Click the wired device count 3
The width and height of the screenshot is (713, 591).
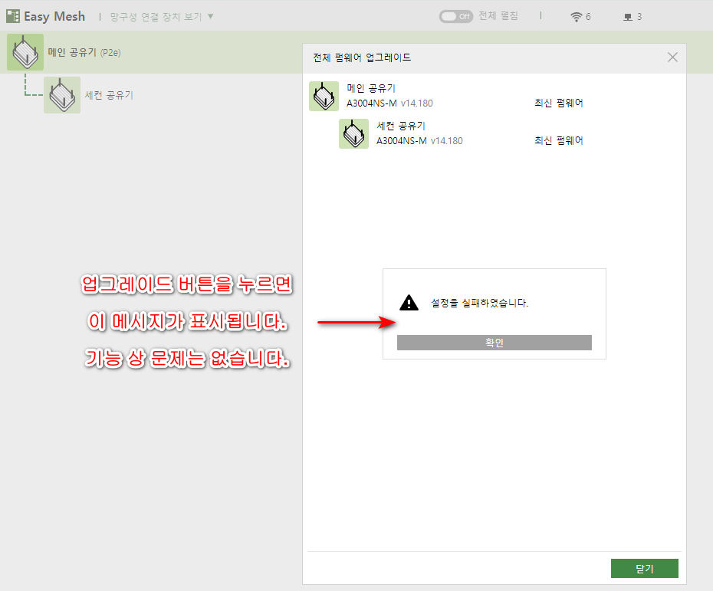click(639, 17)
